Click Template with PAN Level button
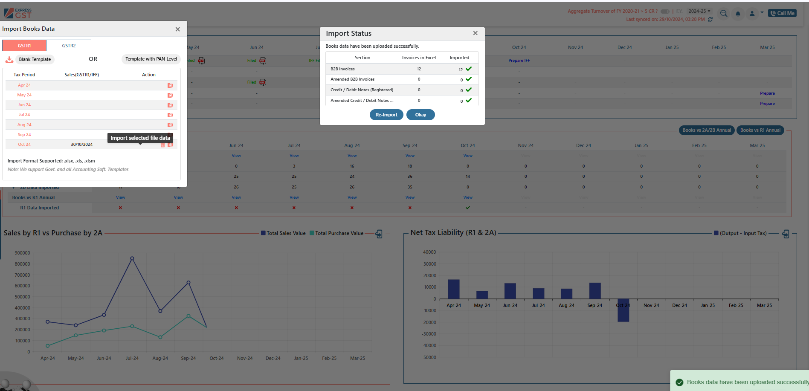The width and height of the screenshot is (809, 391). 151,59
